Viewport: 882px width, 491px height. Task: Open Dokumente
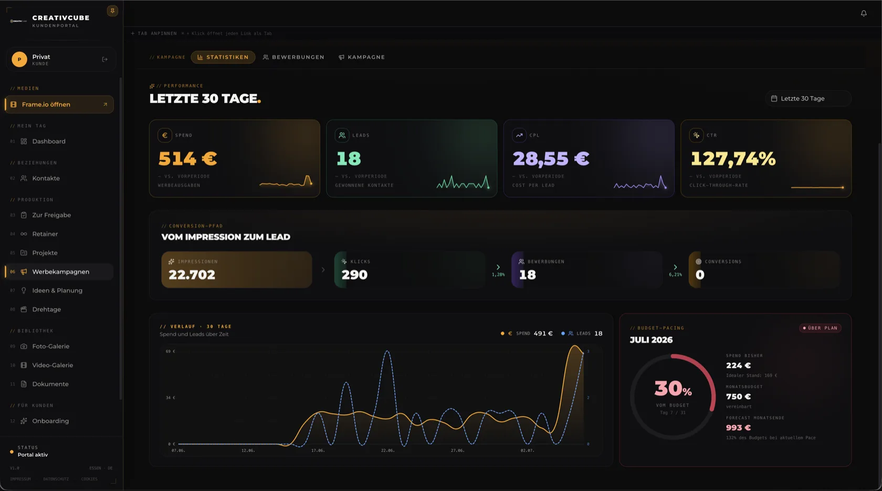[x=59, y=384]
